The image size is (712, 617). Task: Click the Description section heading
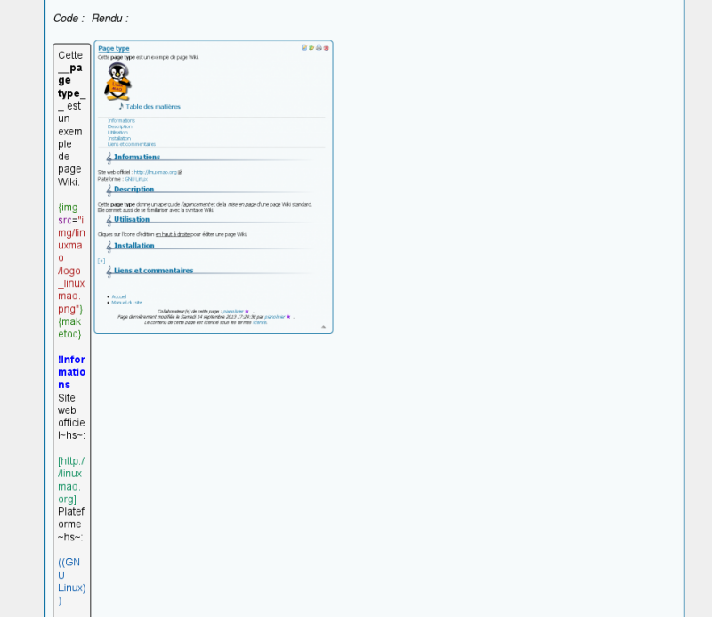[x=134, y=189]
